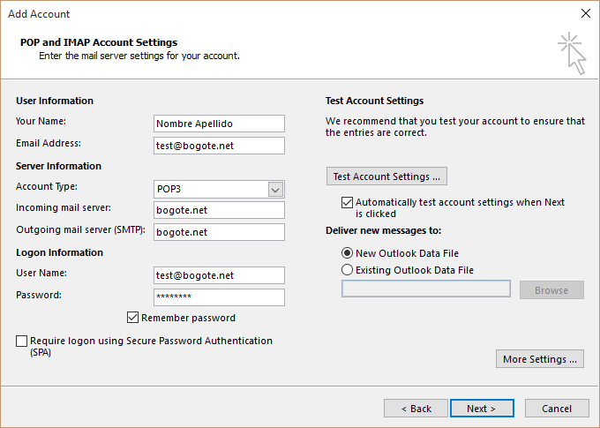Click the User Name input field
This screenshot has width=600, height=428.
tap(219, 275)
